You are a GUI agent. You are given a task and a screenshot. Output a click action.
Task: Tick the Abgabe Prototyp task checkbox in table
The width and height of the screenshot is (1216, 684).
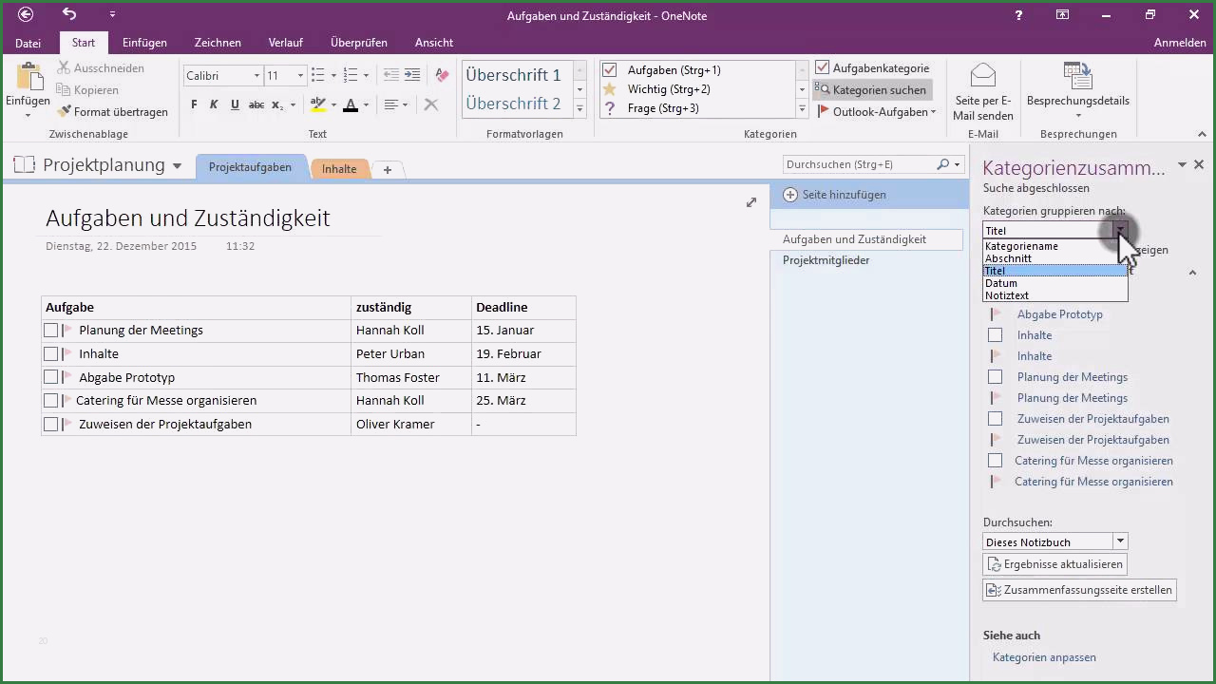[51, 377]
